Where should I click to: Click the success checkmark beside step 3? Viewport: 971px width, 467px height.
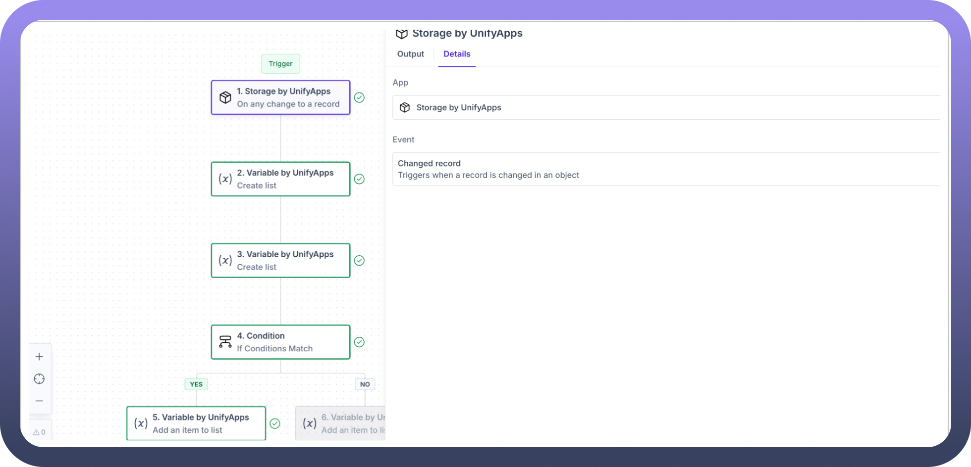[x=360, y=260]
